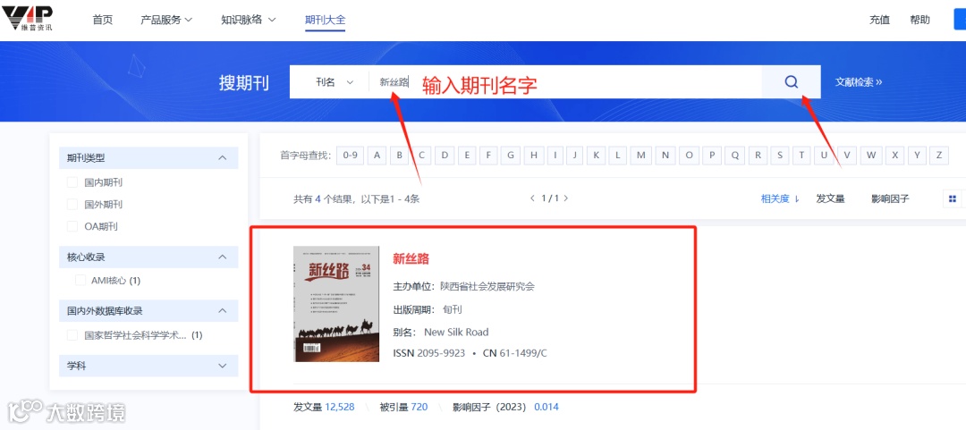Filter journals by letter H
This screenshot has width=966, height=430.
[533, 156]
